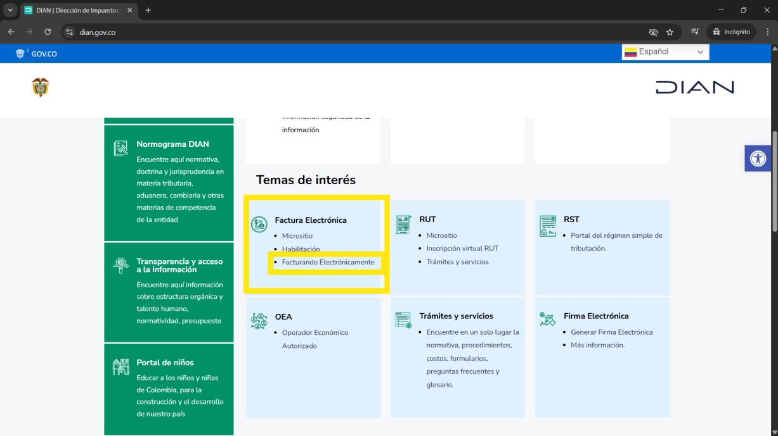778x436 pixels.
Task: Open the Incógnito profile button
Action: [731, 32]
